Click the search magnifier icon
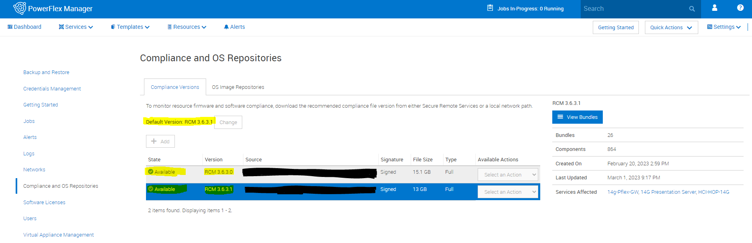752x243 pixels. pyautogui.click(x=692, y=9)
